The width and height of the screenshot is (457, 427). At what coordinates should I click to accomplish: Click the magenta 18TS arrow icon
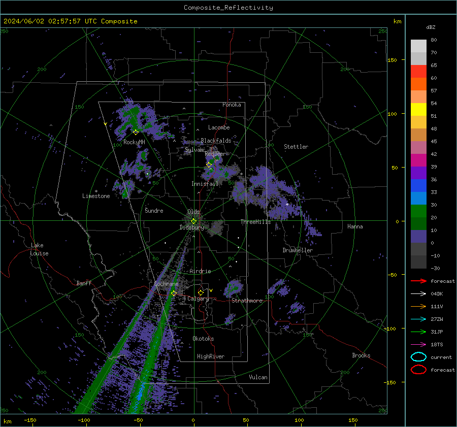418,345
